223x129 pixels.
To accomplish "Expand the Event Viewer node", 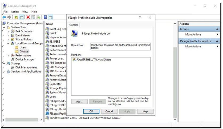I will pos(8,35).
